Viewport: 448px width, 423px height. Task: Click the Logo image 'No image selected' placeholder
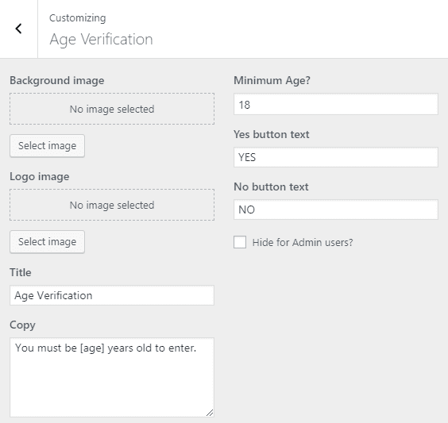(112, 205)
